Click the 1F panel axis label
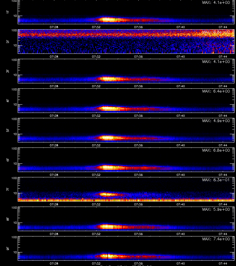This screenshot has width=236, height=266. click(x=8, y=12)
